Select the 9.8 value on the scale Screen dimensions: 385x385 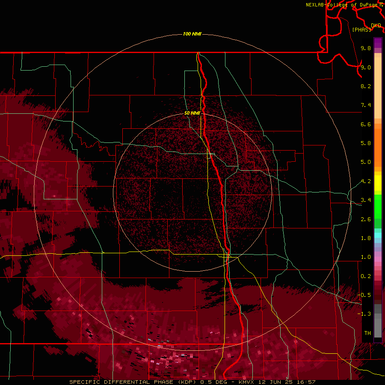coord(366,48)
